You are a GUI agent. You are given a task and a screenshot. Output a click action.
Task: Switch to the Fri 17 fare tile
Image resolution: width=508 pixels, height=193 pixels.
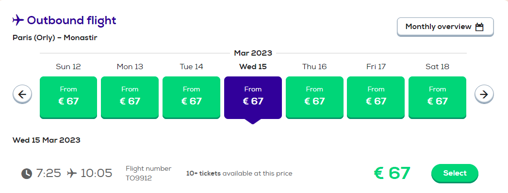click(x=376, y=98)
